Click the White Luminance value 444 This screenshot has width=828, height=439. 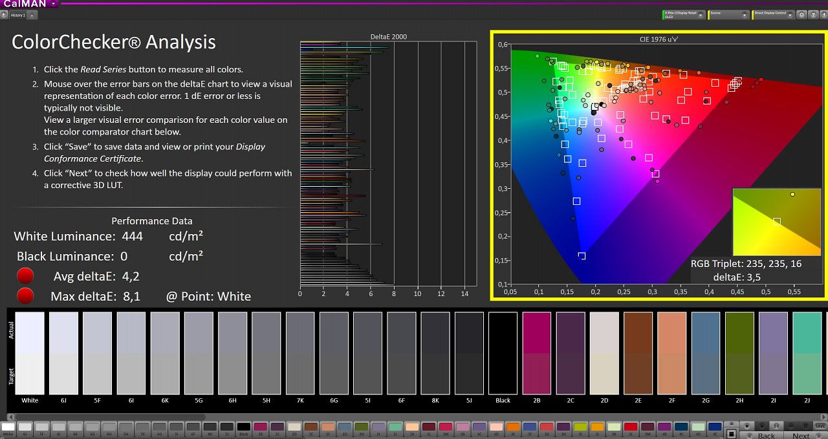click(132, 237)
